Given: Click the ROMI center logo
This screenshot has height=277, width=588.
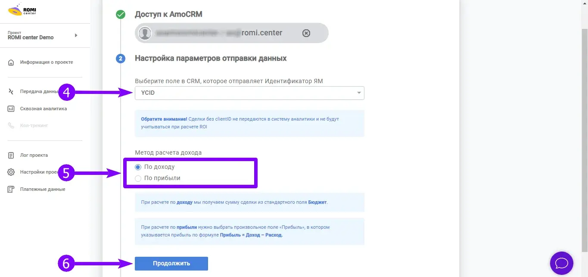Looking at the screenshot, I should (22, 9).
